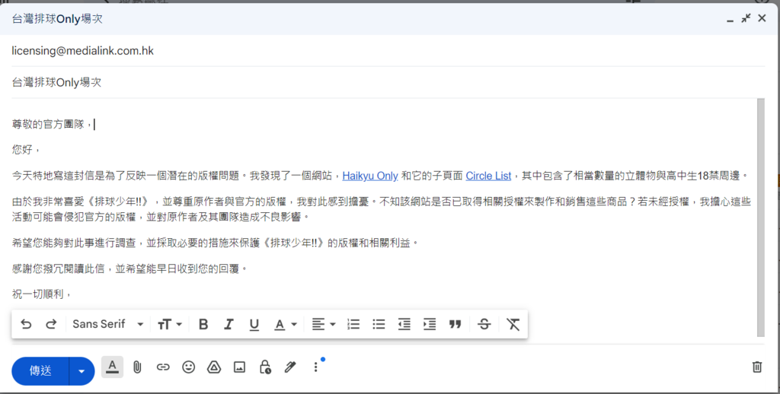Viewport: 780px width, 394px height.
Task: Open the text color picker
Action: 286,325
